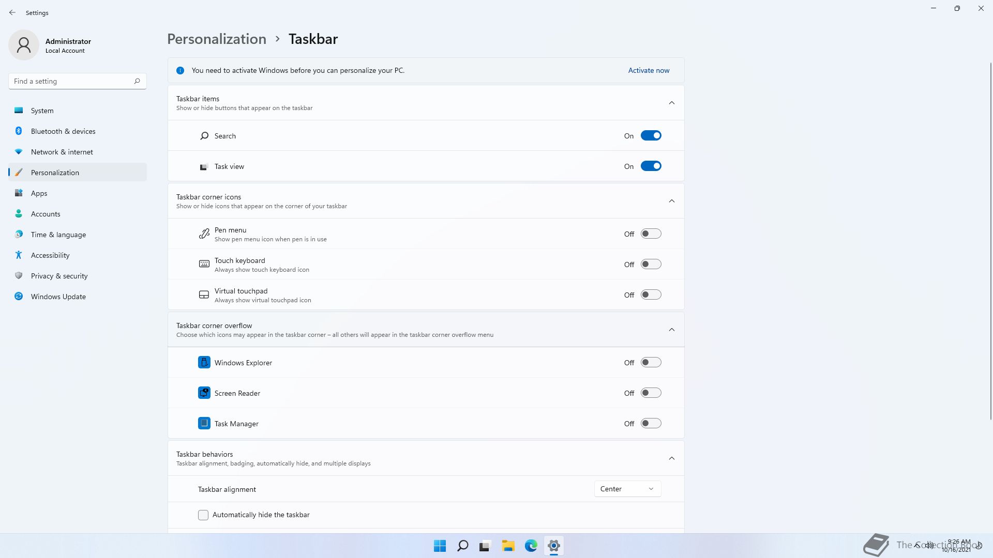
Task: Click the Activate now link
Action: [x=649, y=70]
